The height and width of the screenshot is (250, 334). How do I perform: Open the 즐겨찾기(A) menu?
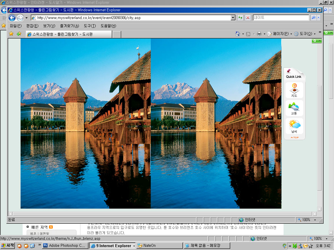[x=69, y=26]
